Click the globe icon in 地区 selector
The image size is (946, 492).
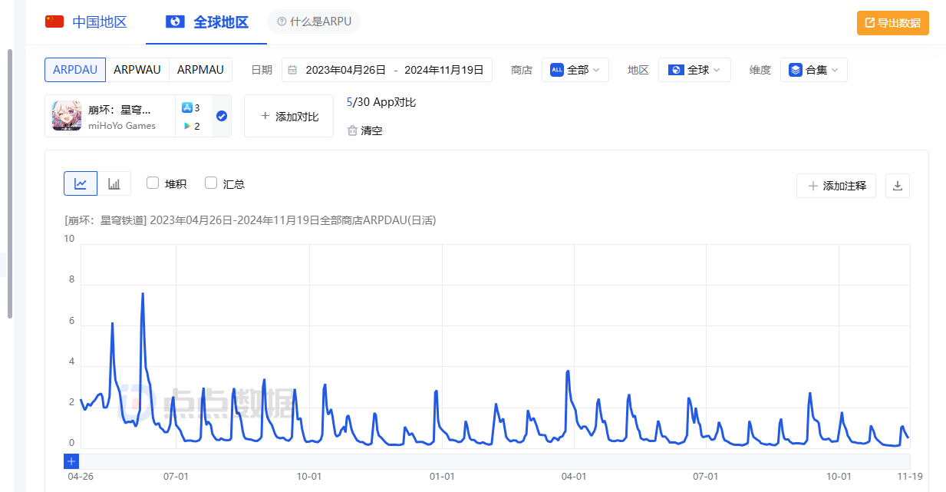[x=676, y=70]
